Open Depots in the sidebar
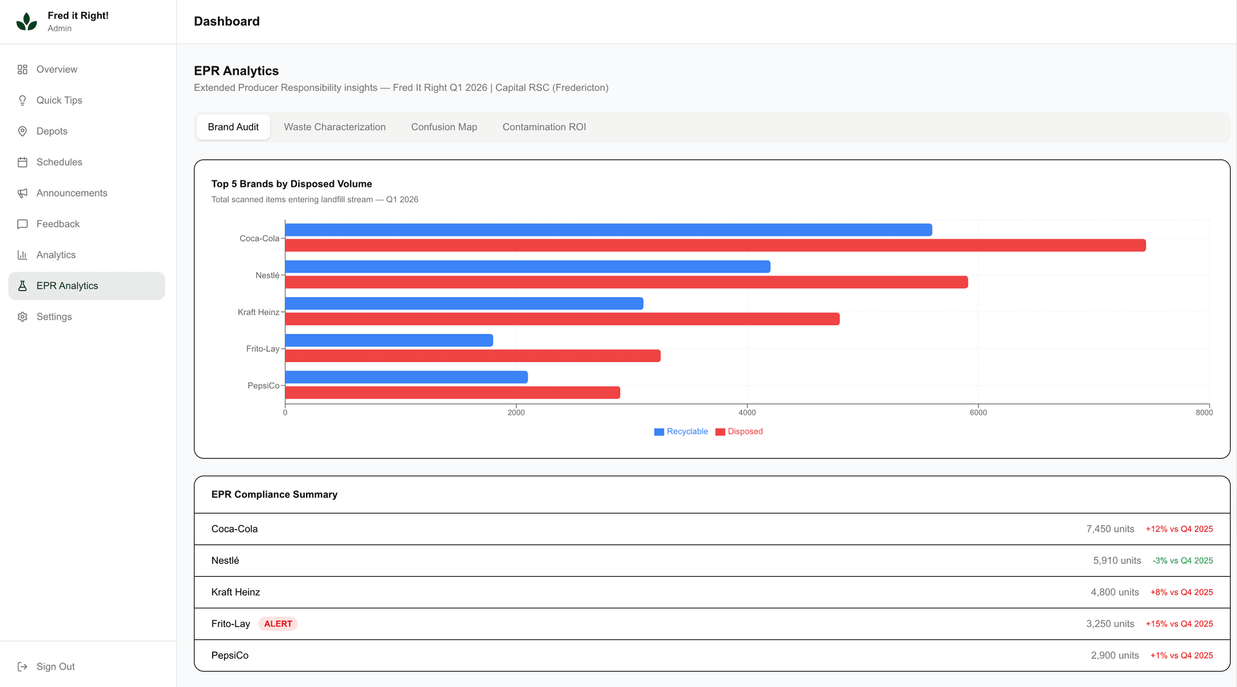1237x687 pixels. (86, 131)
